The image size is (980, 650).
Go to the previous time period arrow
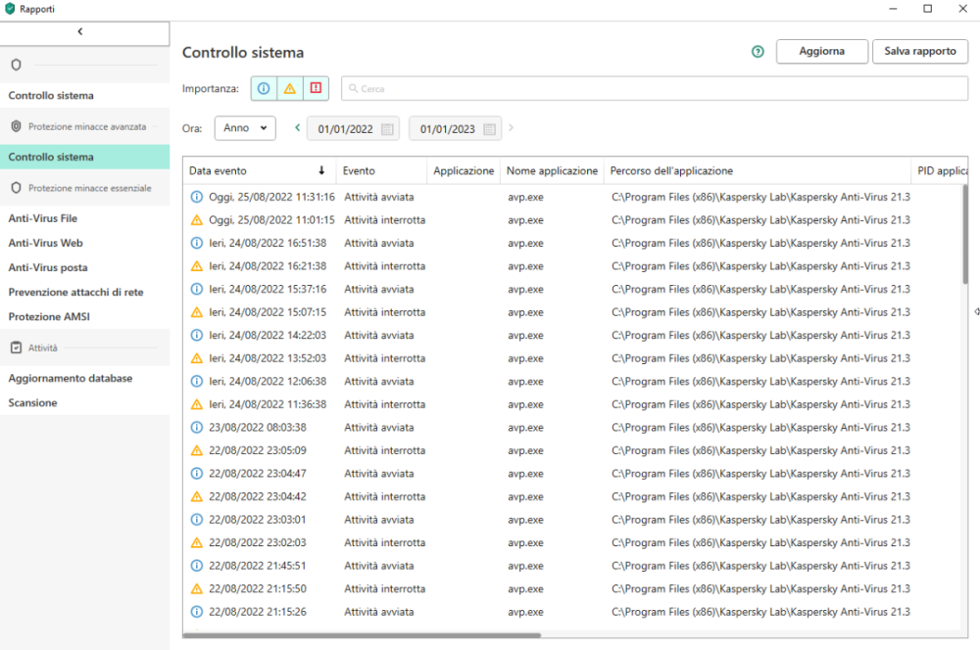point(298,127)
